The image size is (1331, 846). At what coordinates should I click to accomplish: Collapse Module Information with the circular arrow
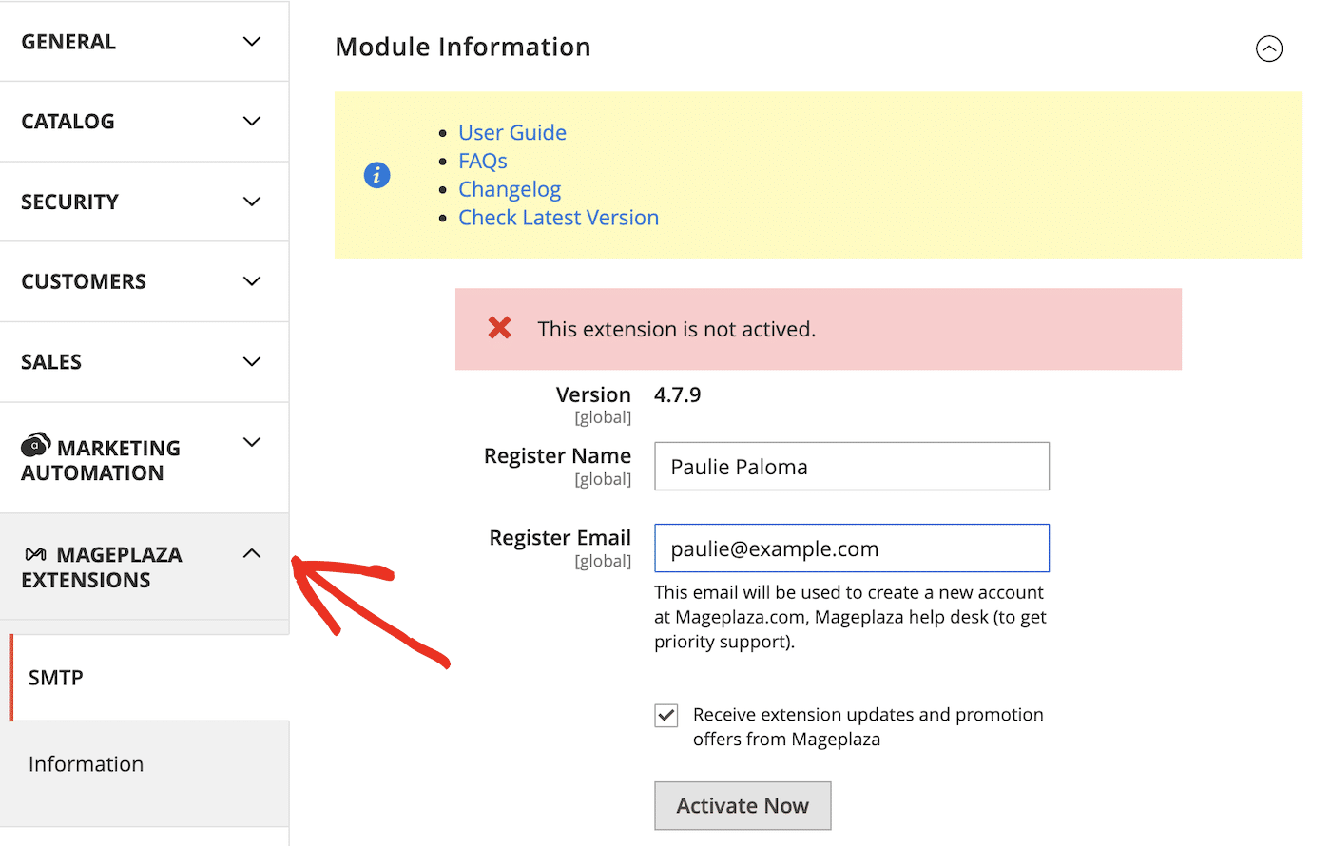pyautogui.click(x=1269, y=48)
